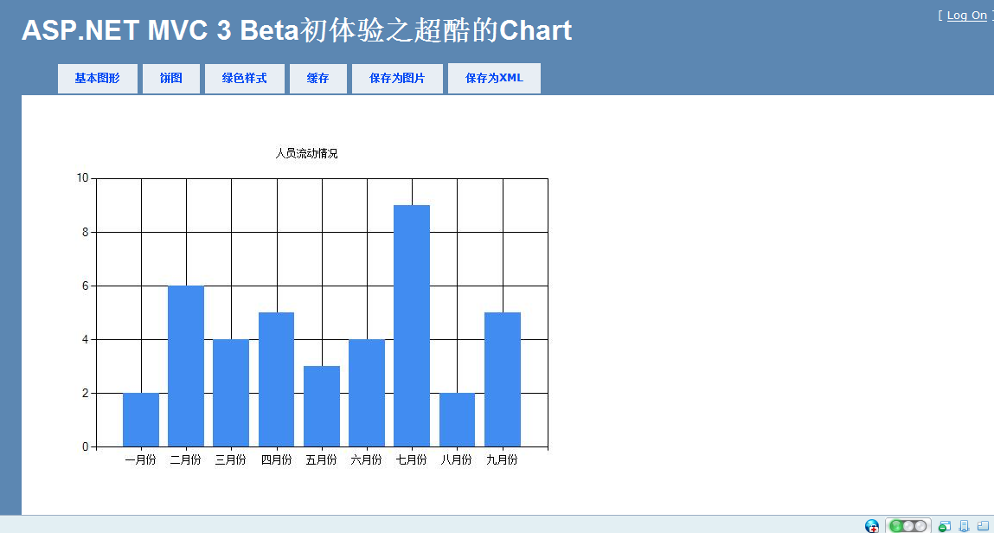
Task: Click the split window status bar icon
Action: [x=984, y=526]
